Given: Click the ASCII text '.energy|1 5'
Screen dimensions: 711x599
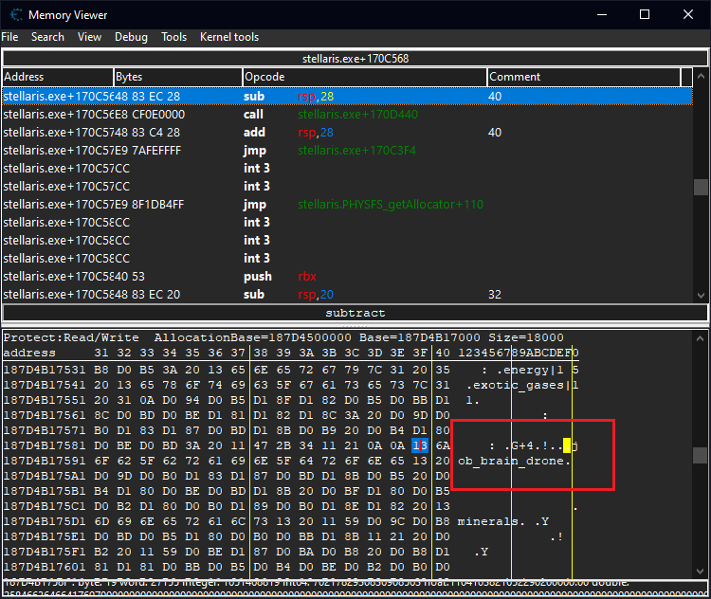Looking at the screenshot, I should pyautogui.click(x=538, y=370).
